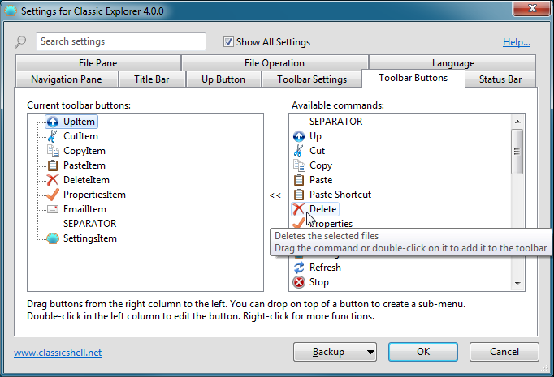Click the PasteItem clipboard icon
This screenshot has height=377, width=554.
click(54, 165)
